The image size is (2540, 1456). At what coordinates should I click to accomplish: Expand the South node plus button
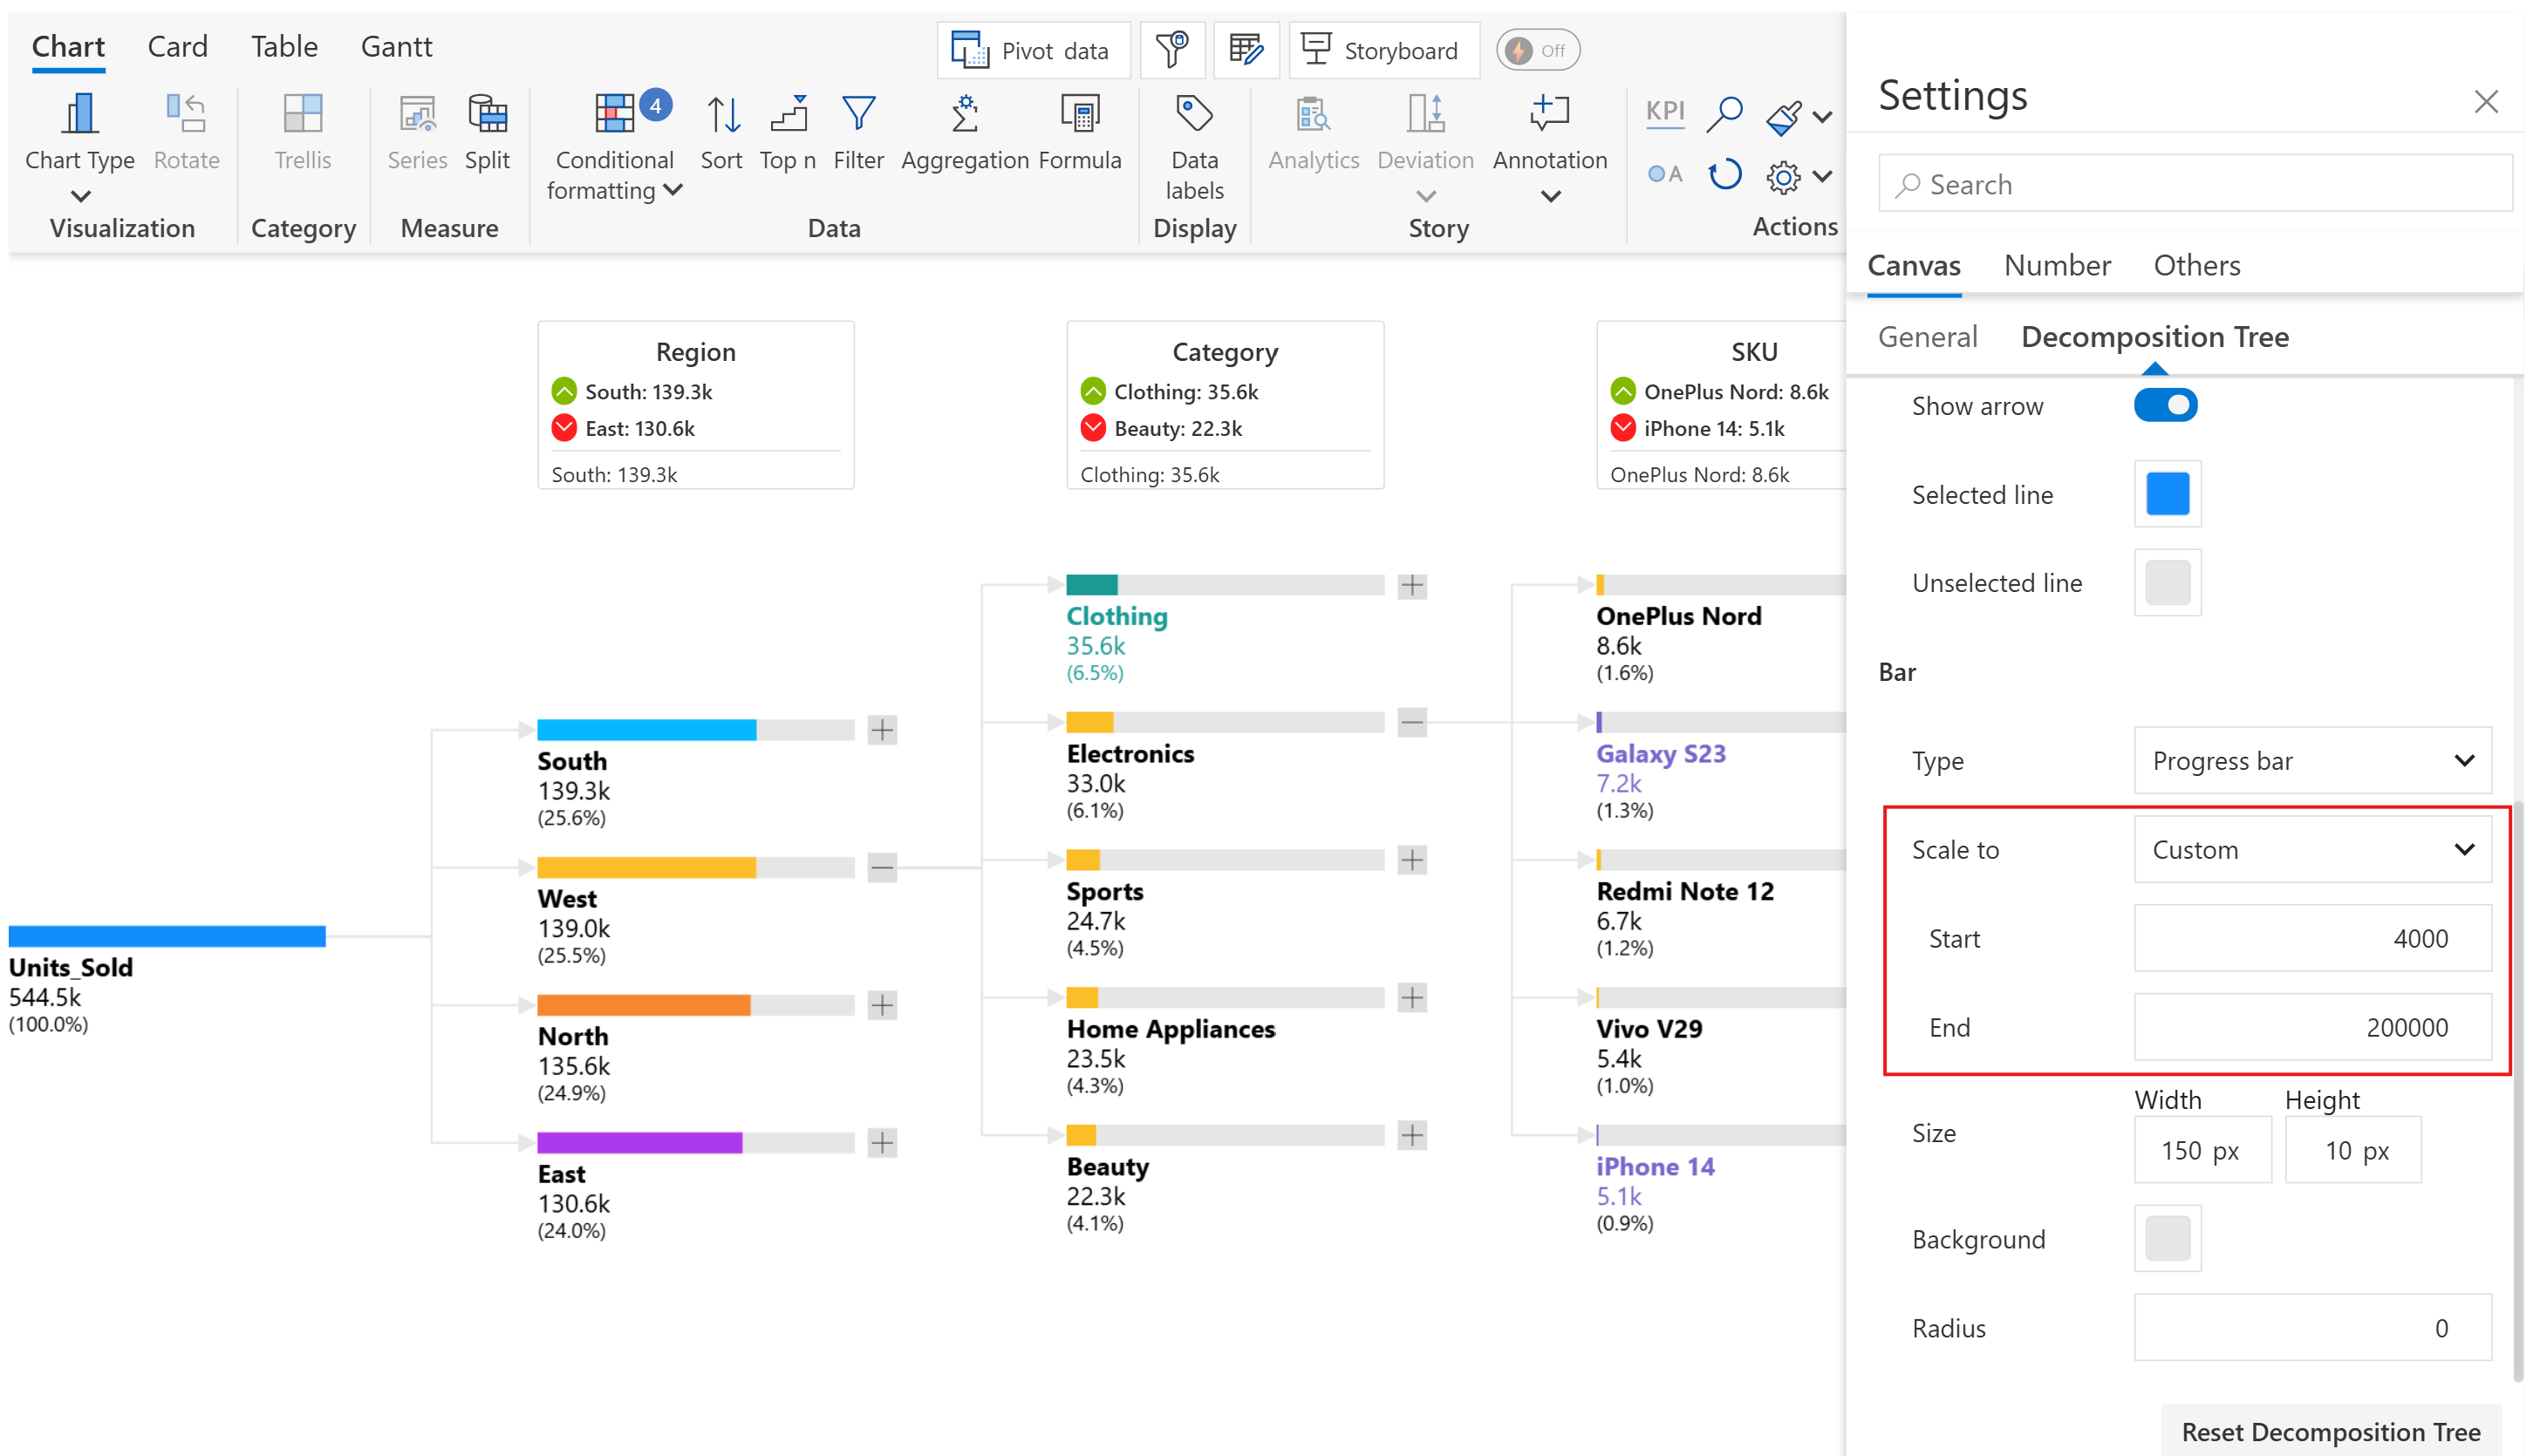coord(881,730)
